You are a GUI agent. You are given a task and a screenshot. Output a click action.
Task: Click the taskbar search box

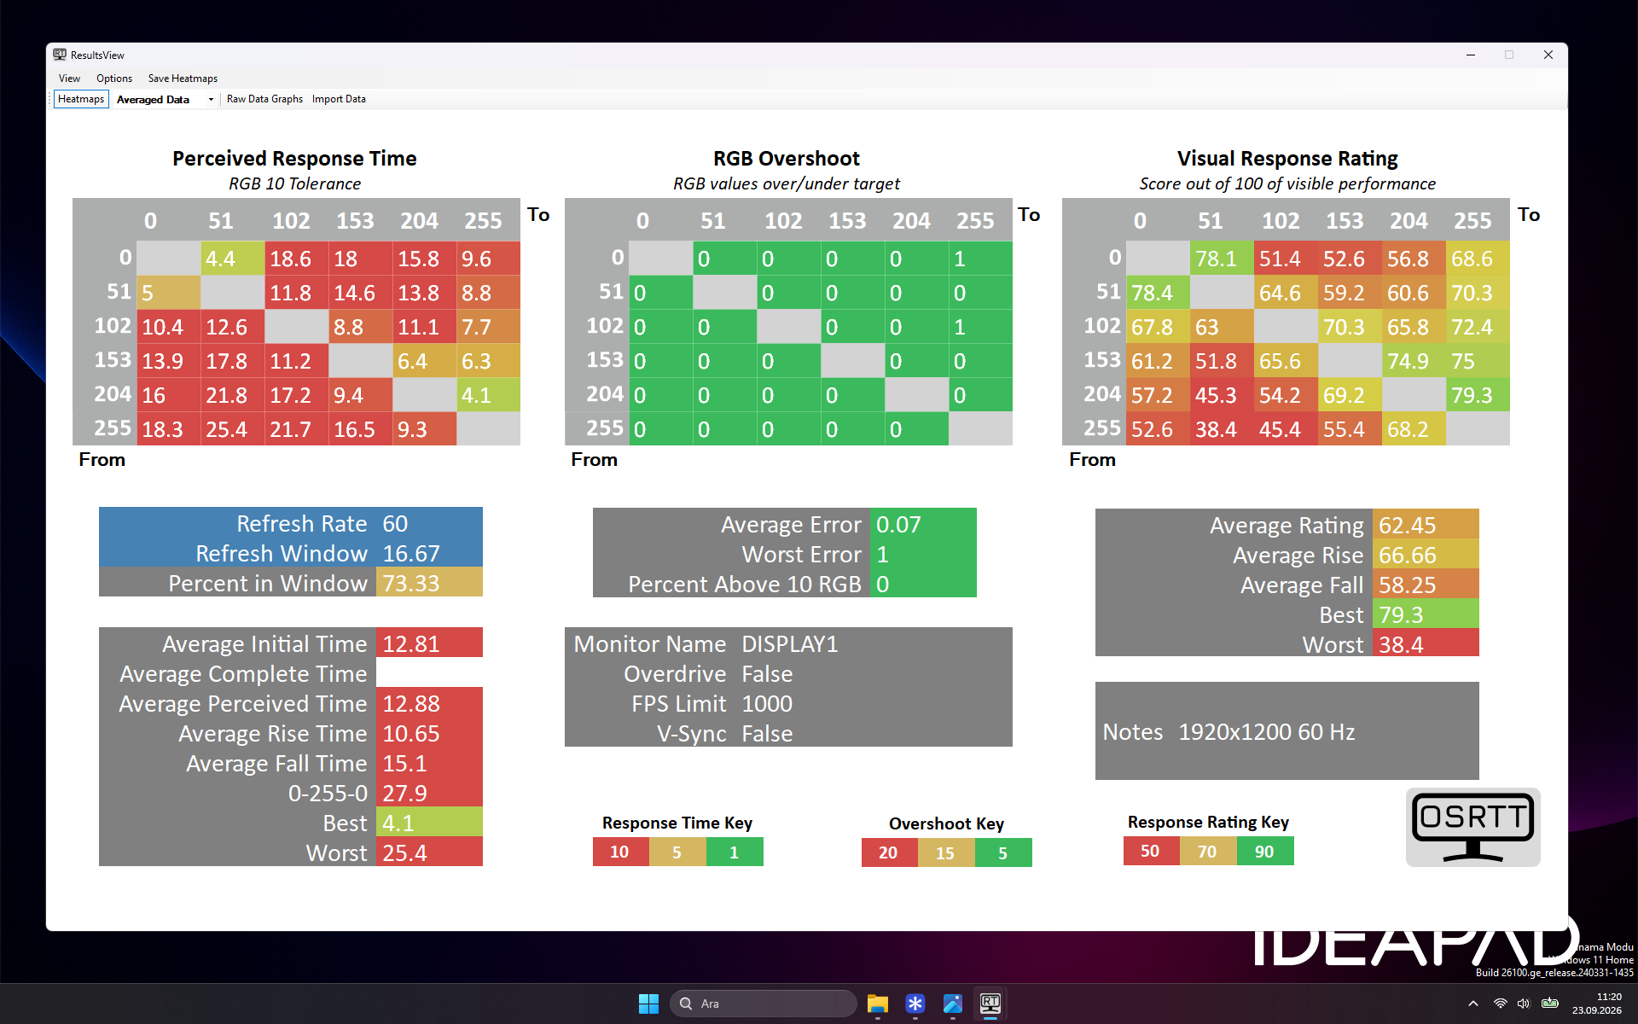764,1004
